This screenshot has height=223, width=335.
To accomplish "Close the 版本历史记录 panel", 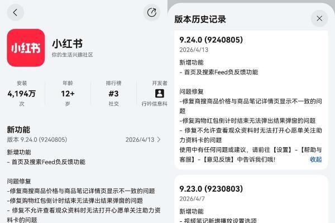I will 319,18.
